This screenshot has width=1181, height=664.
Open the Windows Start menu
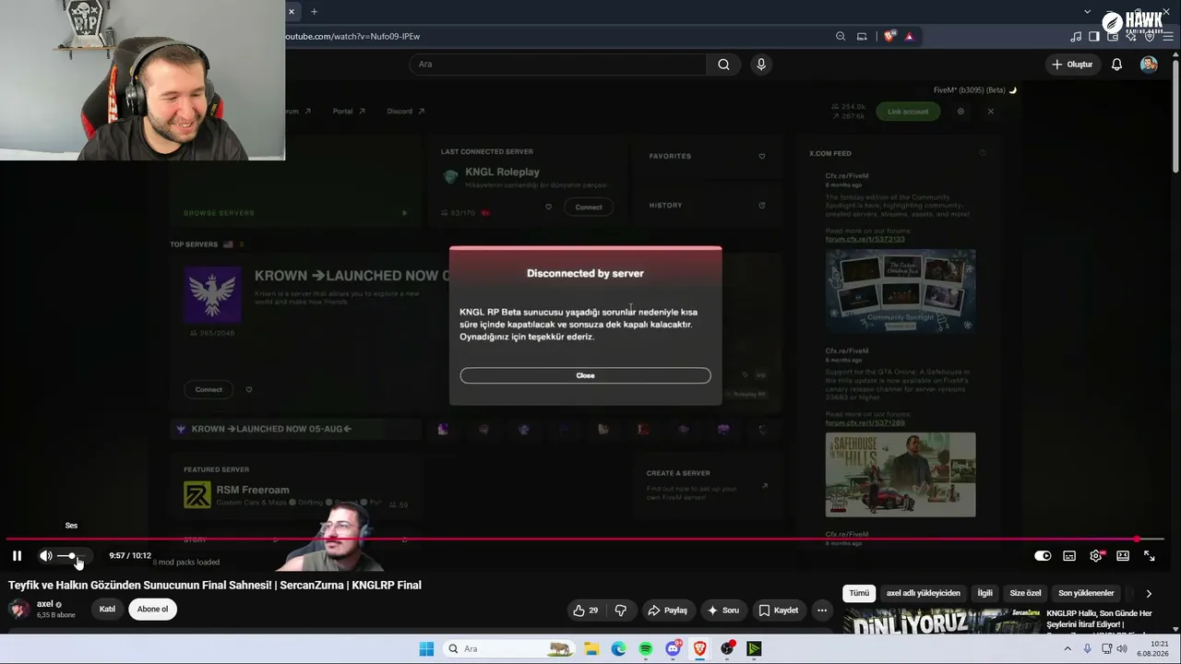click(x=426, y=649)
